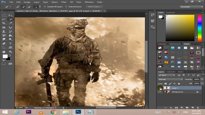The width and height of the screenshot is (205, 115).
Task: Select the Horizontal Type tool
Action: click(10, 43)
